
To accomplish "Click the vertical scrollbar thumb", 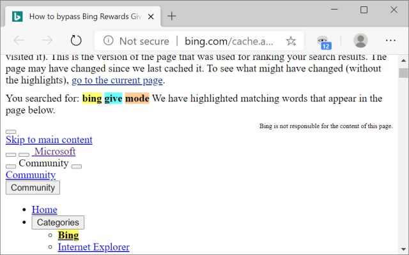I will pos(403,73).
